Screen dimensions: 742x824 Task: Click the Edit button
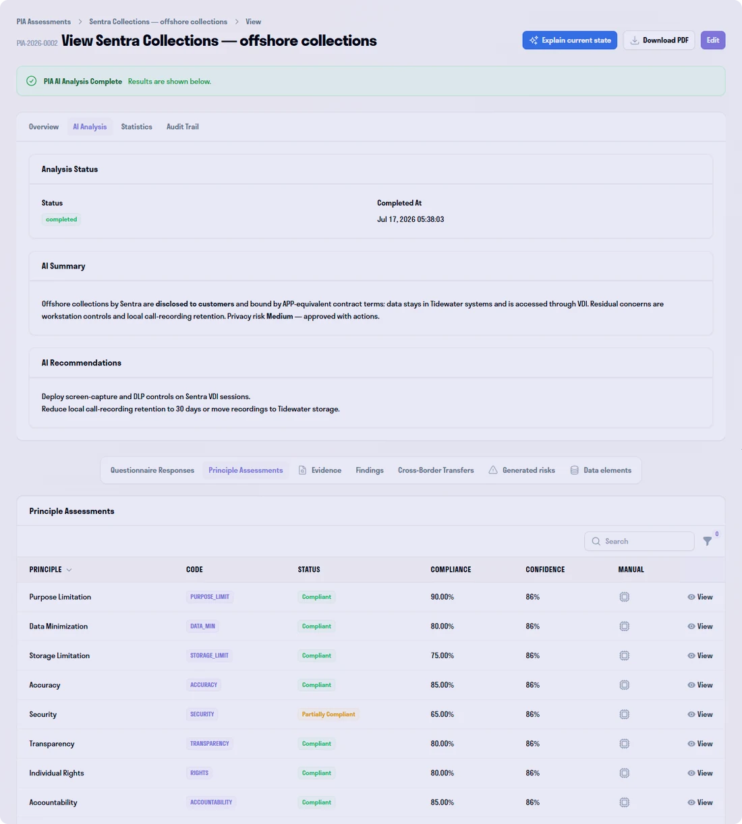click(713, 40)
